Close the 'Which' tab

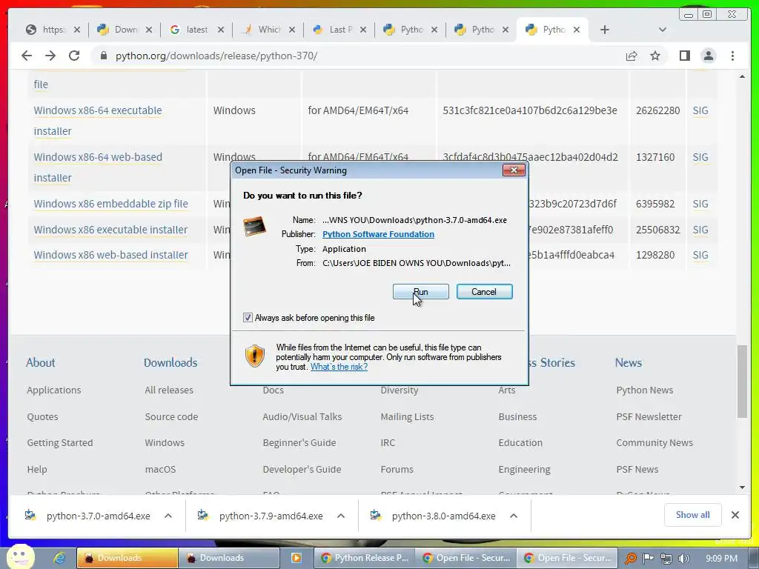(292, 30)
